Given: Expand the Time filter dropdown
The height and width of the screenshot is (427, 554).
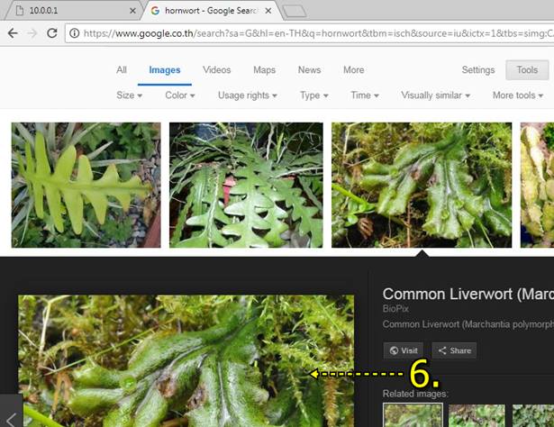Looking at the screenshot, I should pos(365,95).
